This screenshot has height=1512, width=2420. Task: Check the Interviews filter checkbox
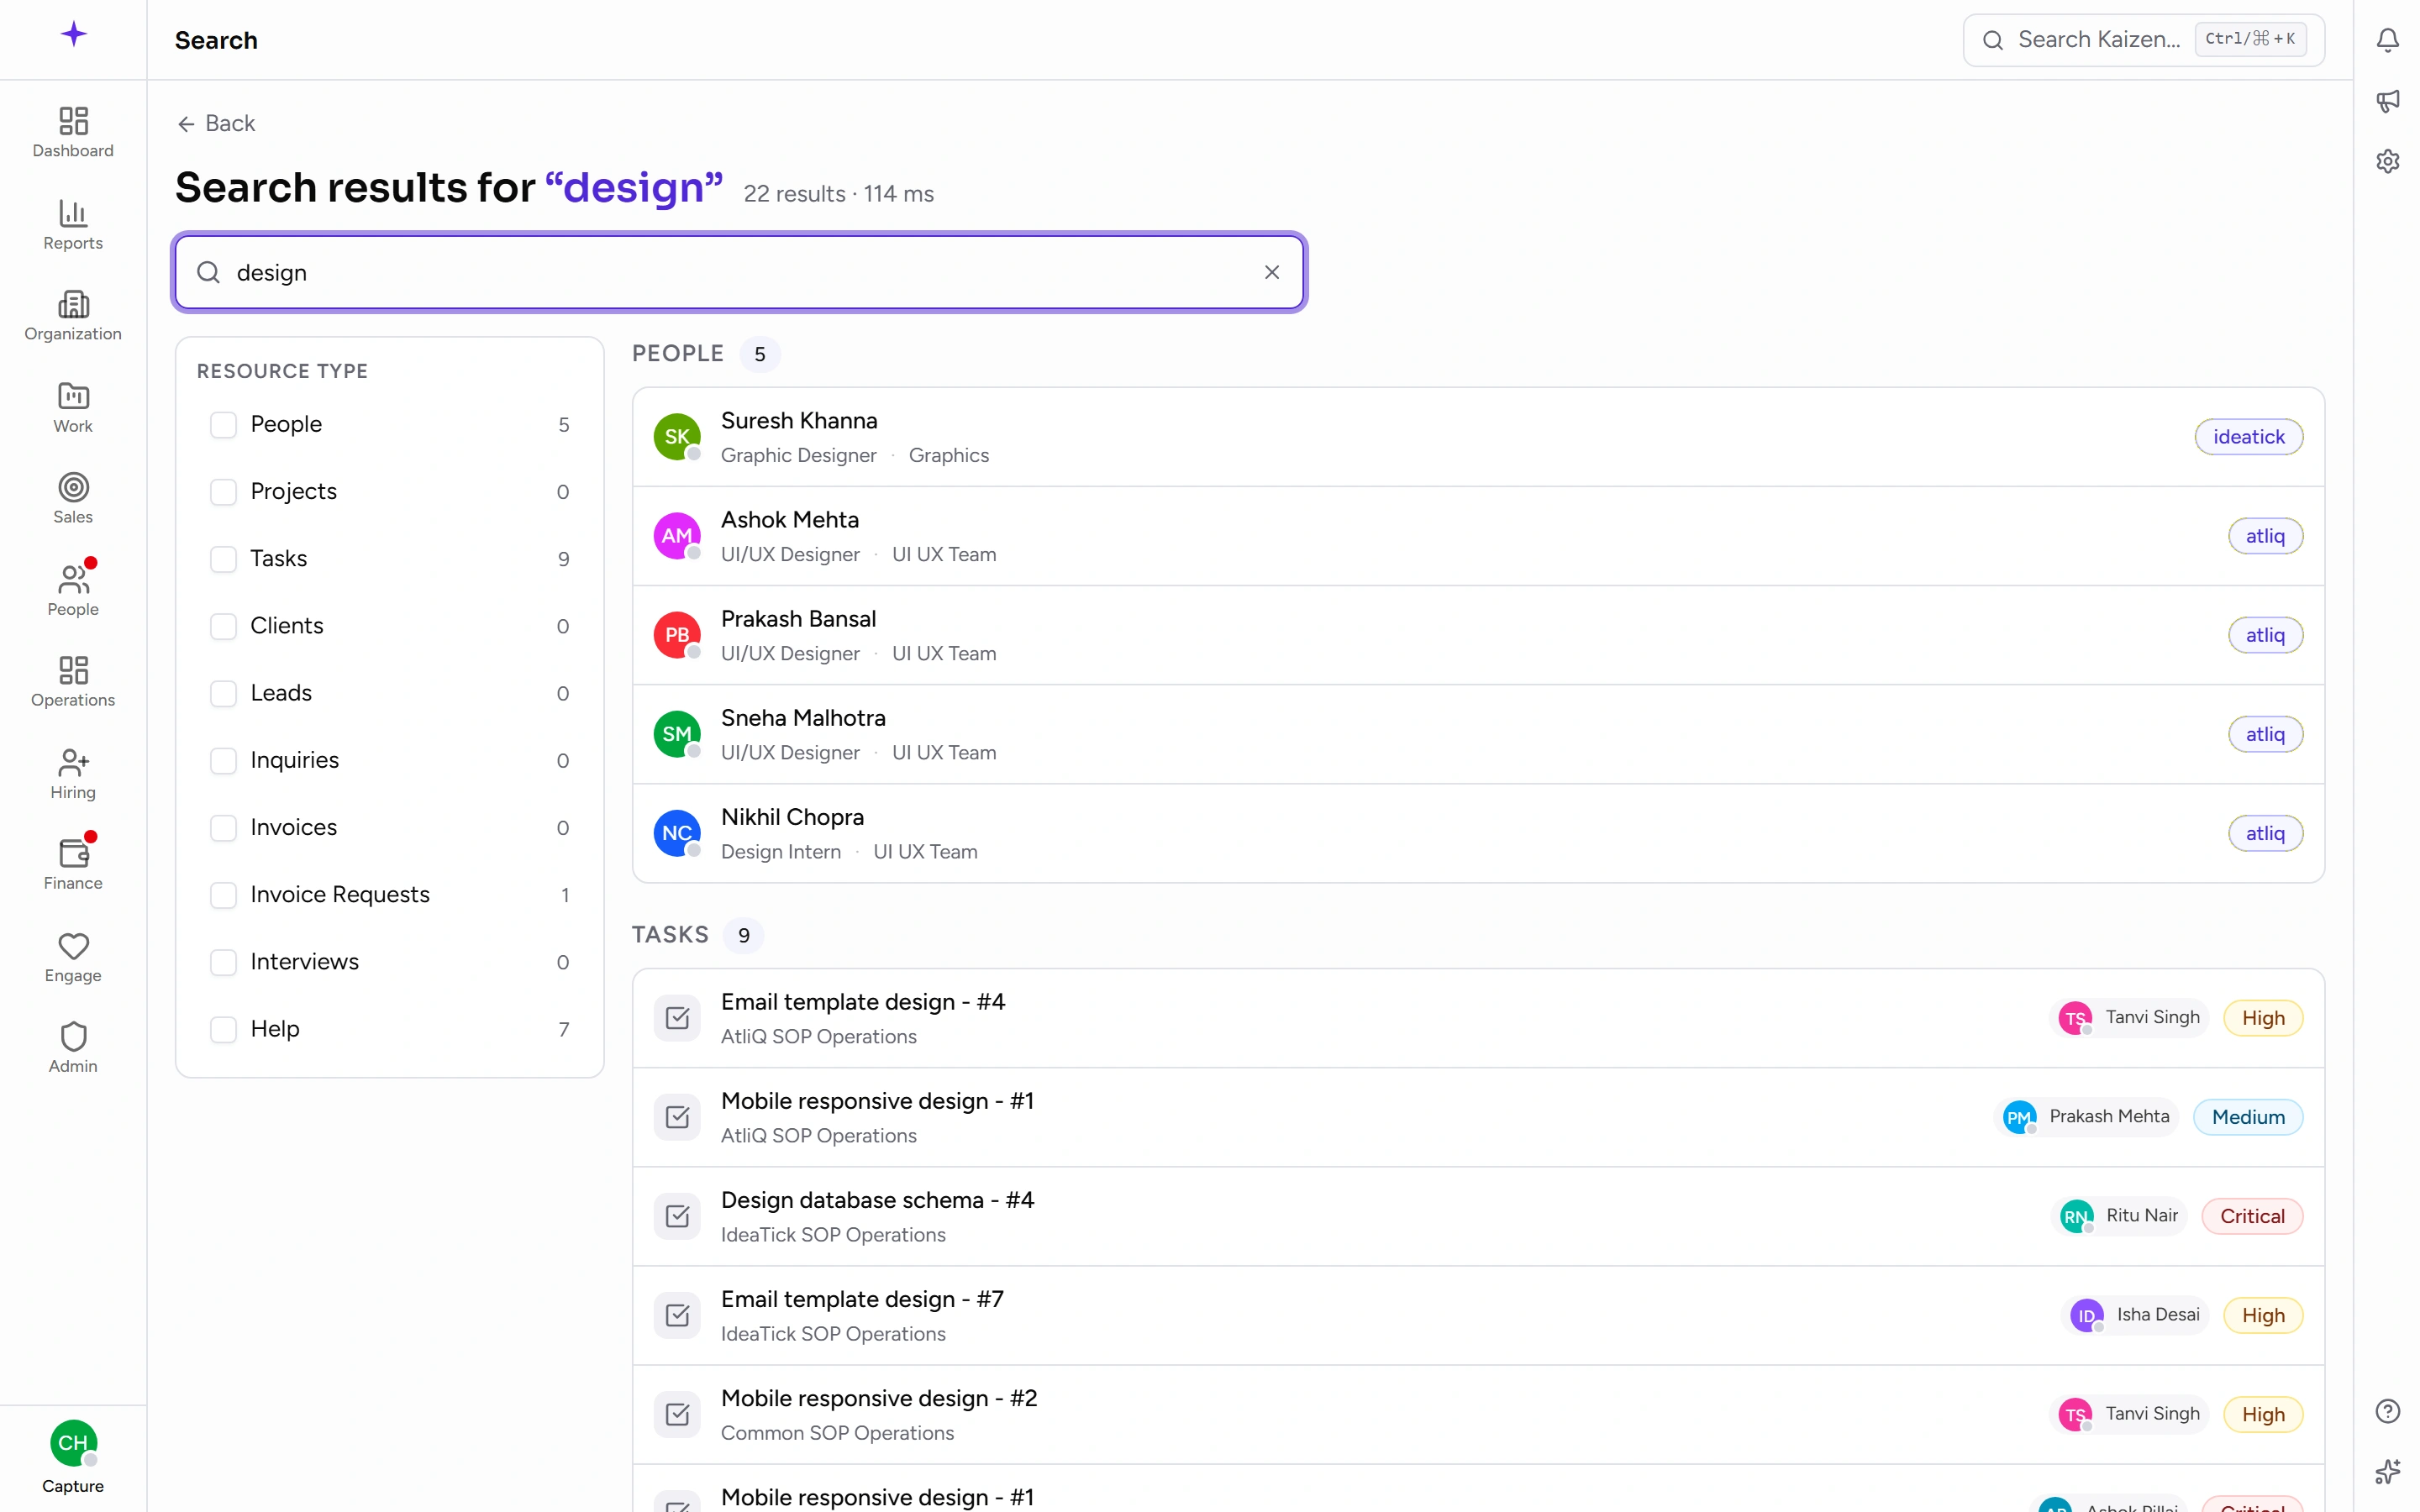click(x=223, y=962)
